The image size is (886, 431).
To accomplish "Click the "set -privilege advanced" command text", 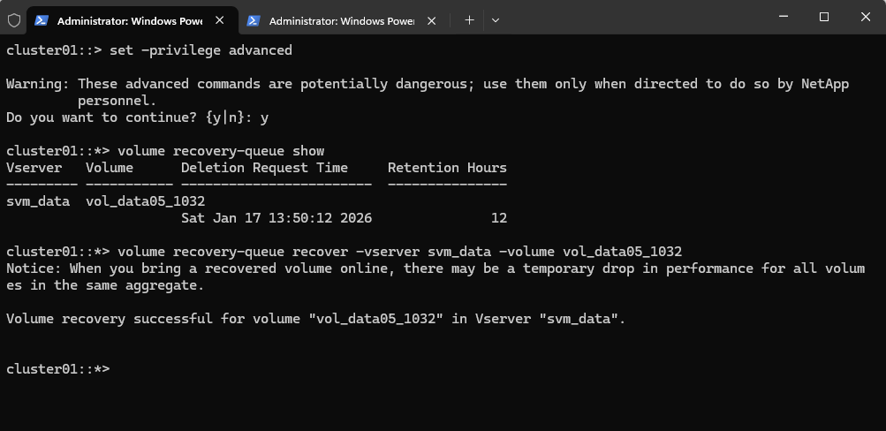I will click(x=201, y=50).
